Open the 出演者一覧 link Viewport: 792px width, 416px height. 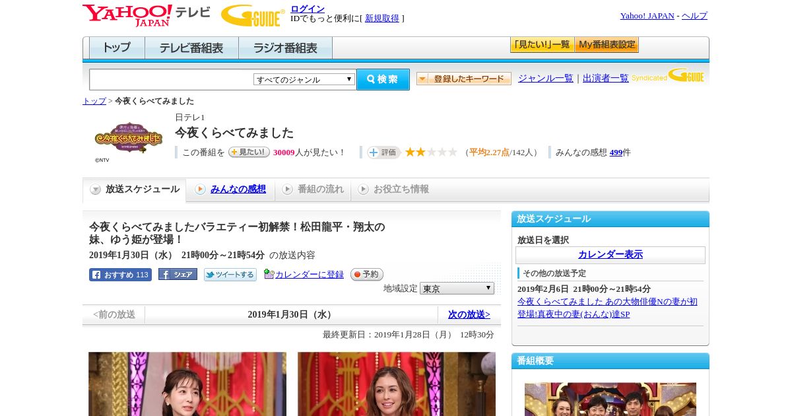tap(606, 79)
